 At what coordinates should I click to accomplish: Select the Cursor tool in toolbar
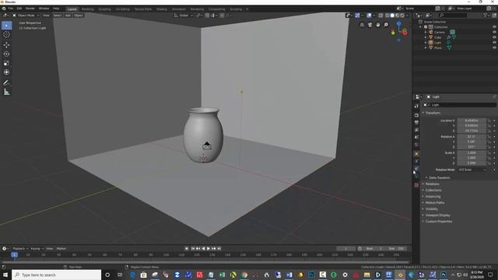coord(6,34)
